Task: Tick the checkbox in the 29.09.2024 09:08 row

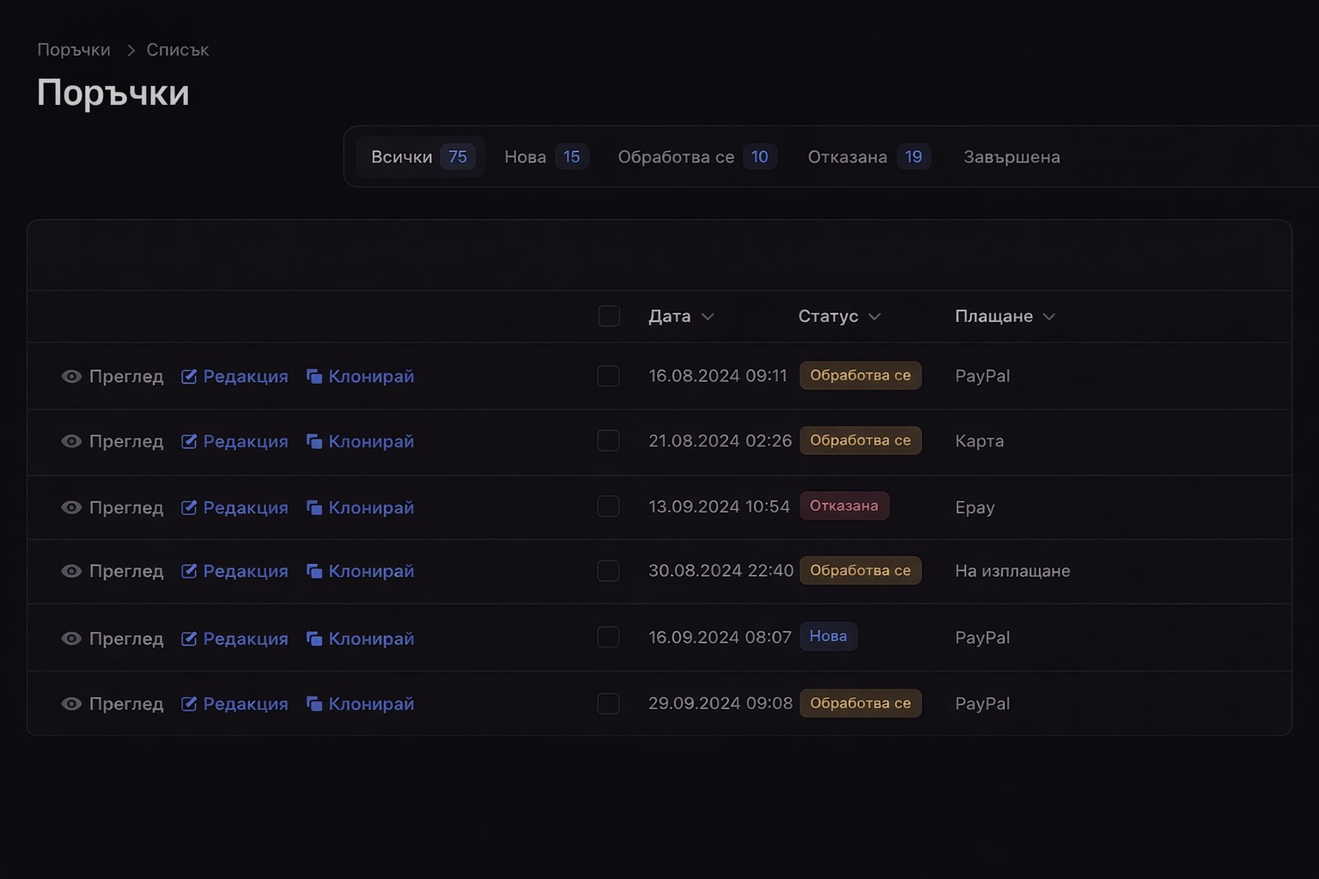Action: coord(608,703)
